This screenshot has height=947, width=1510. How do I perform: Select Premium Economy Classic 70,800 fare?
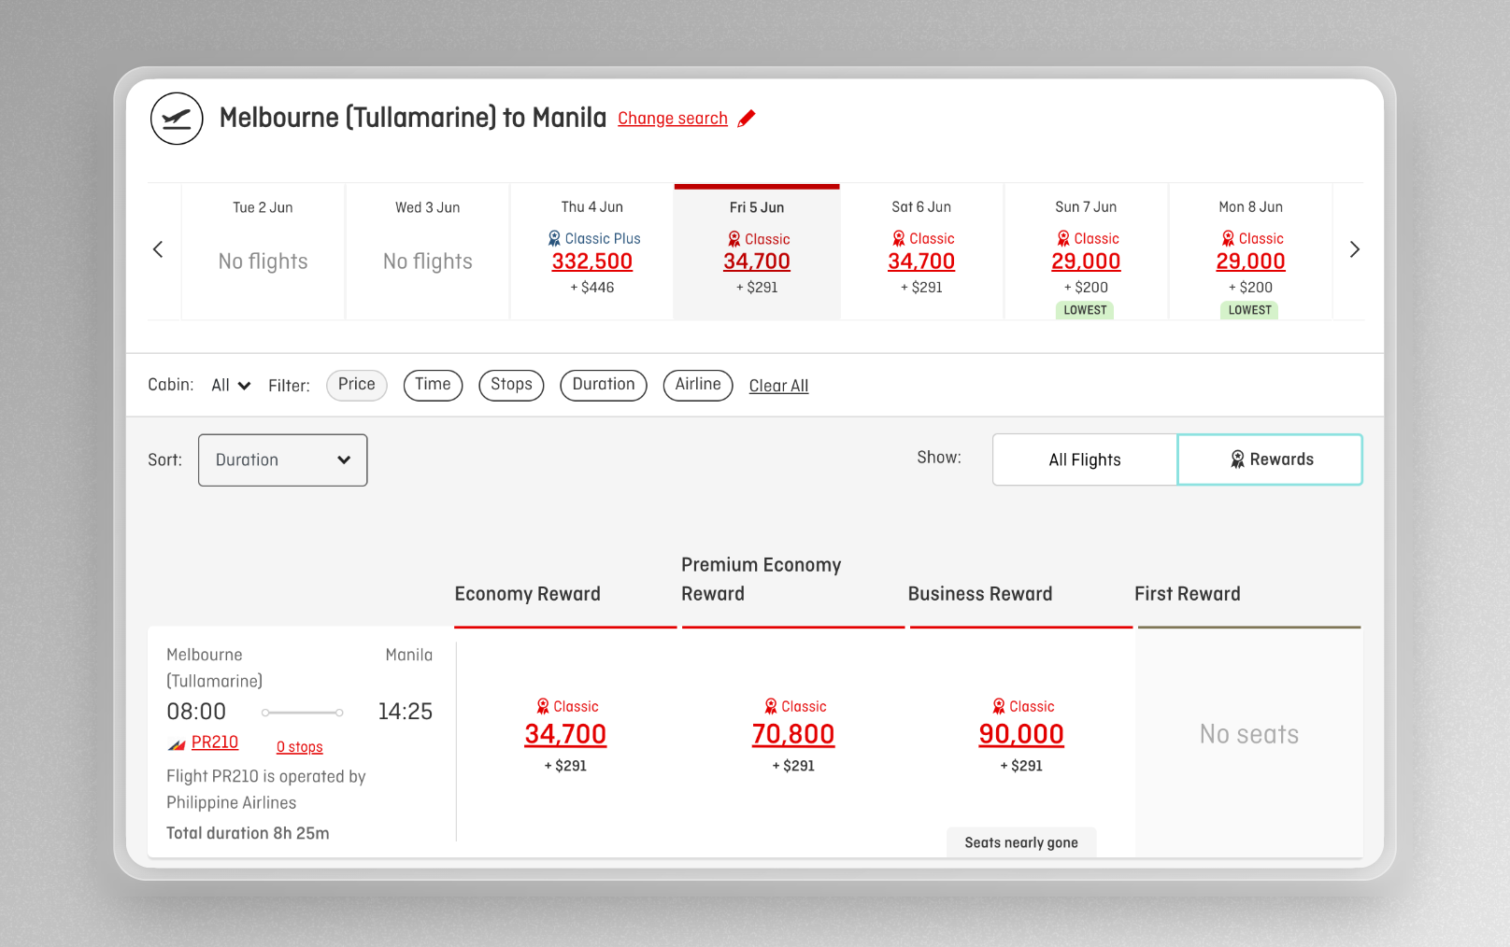pos(793,734)
